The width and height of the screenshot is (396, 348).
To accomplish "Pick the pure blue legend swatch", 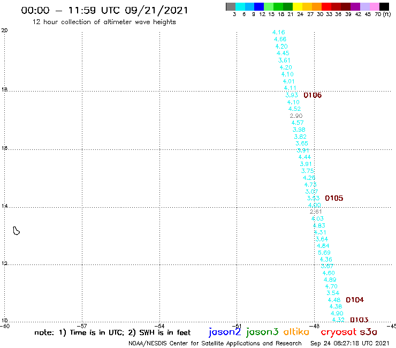I will point(259,6).
